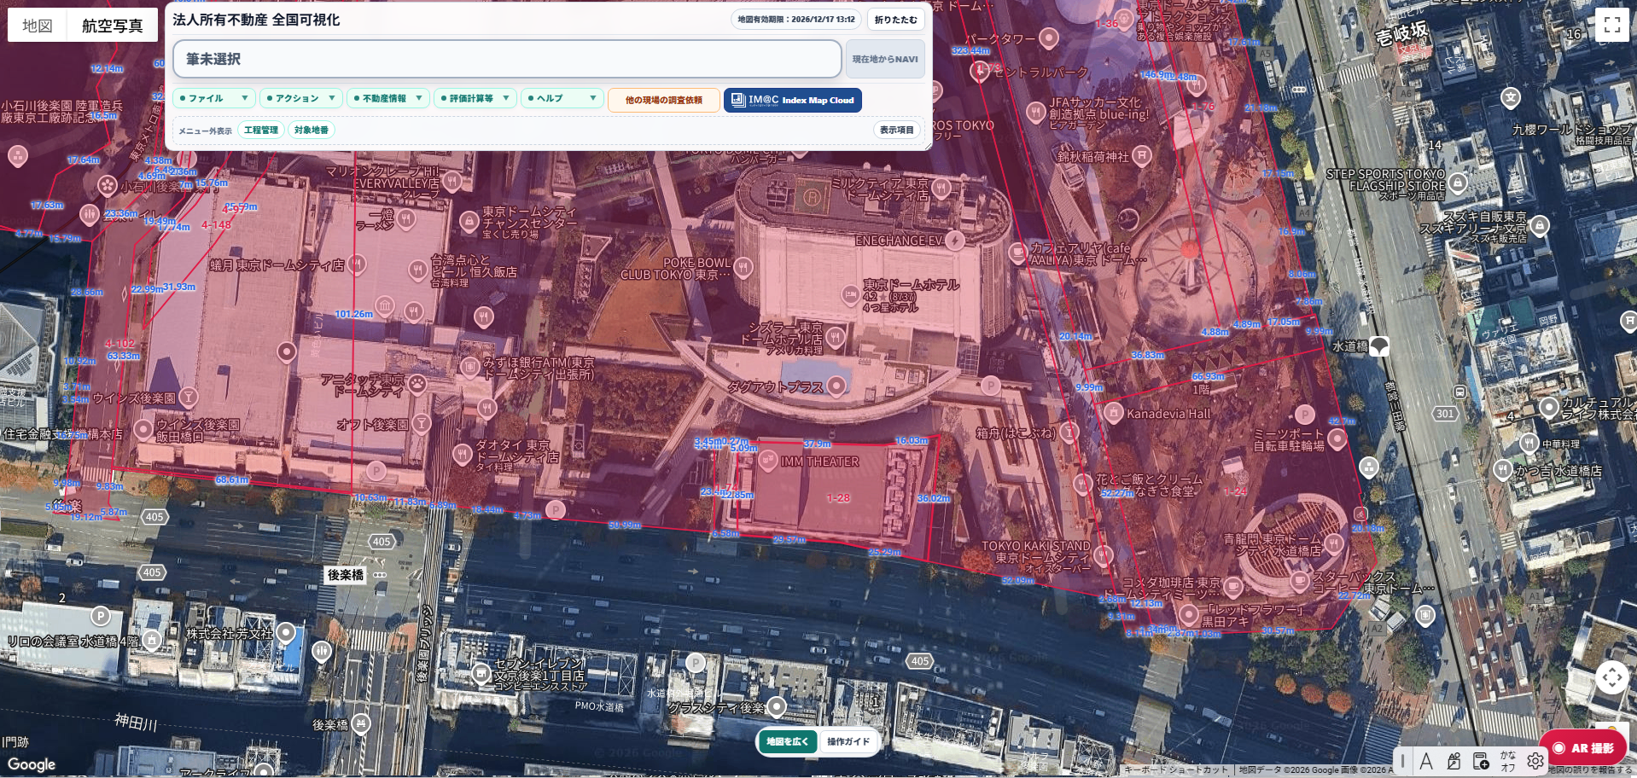Click the TOKYO KAKI STAND restaurant marker
The width and height of the screenshot is (1637, 778).
tap(1103, 556)
